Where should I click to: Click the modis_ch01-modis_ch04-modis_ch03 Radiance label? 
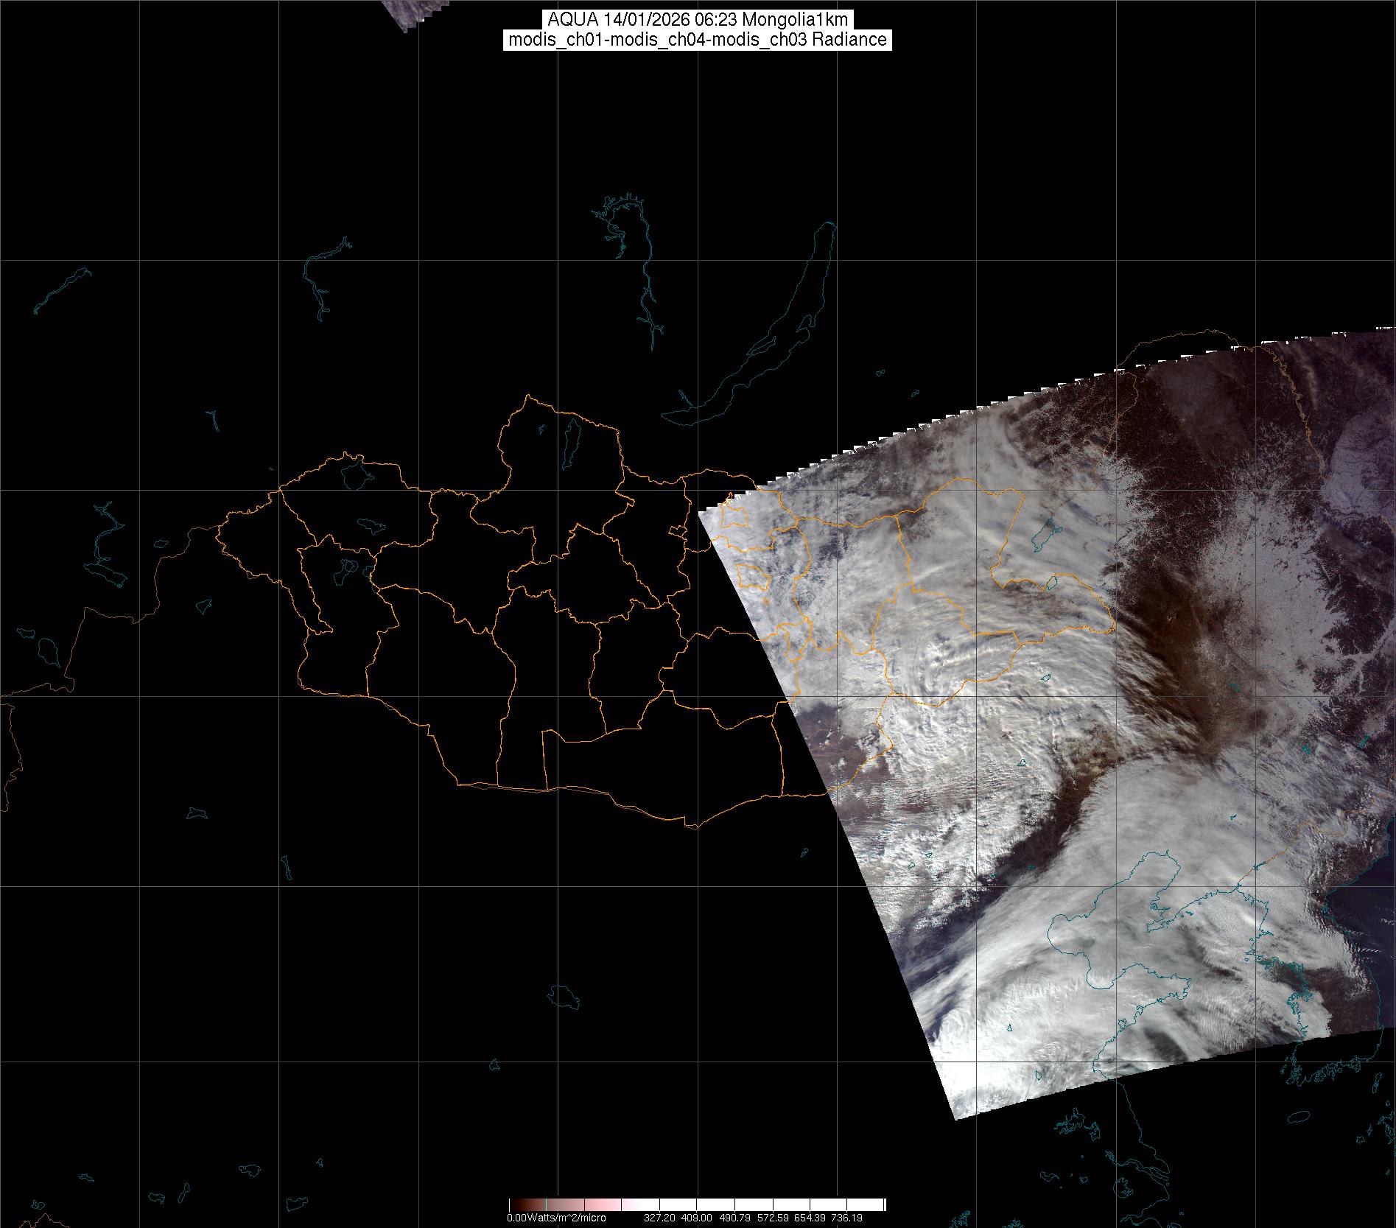(698, 40)
